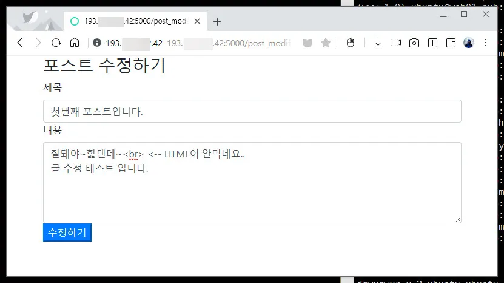Click the shield icon in address bar

pos(307,43)
